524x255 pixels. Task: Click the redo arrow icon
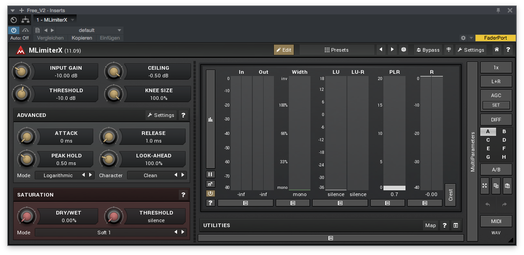[x=505, y=204]
